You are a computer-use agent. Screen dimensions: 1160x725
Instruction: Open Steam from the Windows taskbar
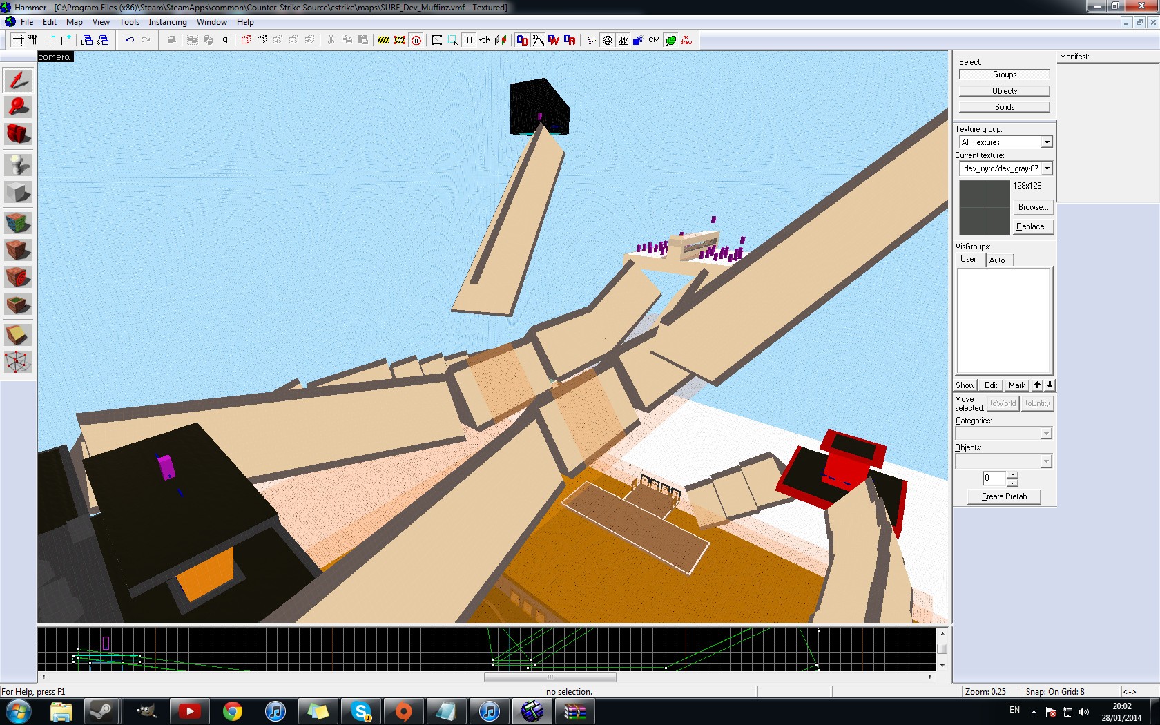pyautogui.click(x=103, y=710)
